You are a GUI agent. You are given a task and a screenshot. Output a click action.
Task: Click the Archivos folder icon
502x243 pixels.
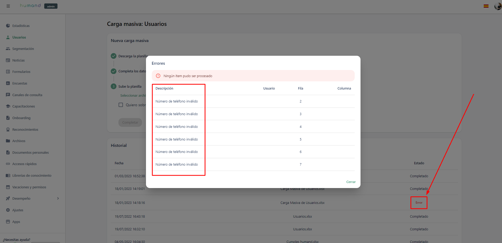coord(8,141)
